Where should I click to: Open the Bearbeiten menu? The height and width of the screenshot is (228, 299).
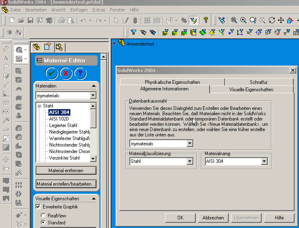pyautogui.click(x=36, y=10)
